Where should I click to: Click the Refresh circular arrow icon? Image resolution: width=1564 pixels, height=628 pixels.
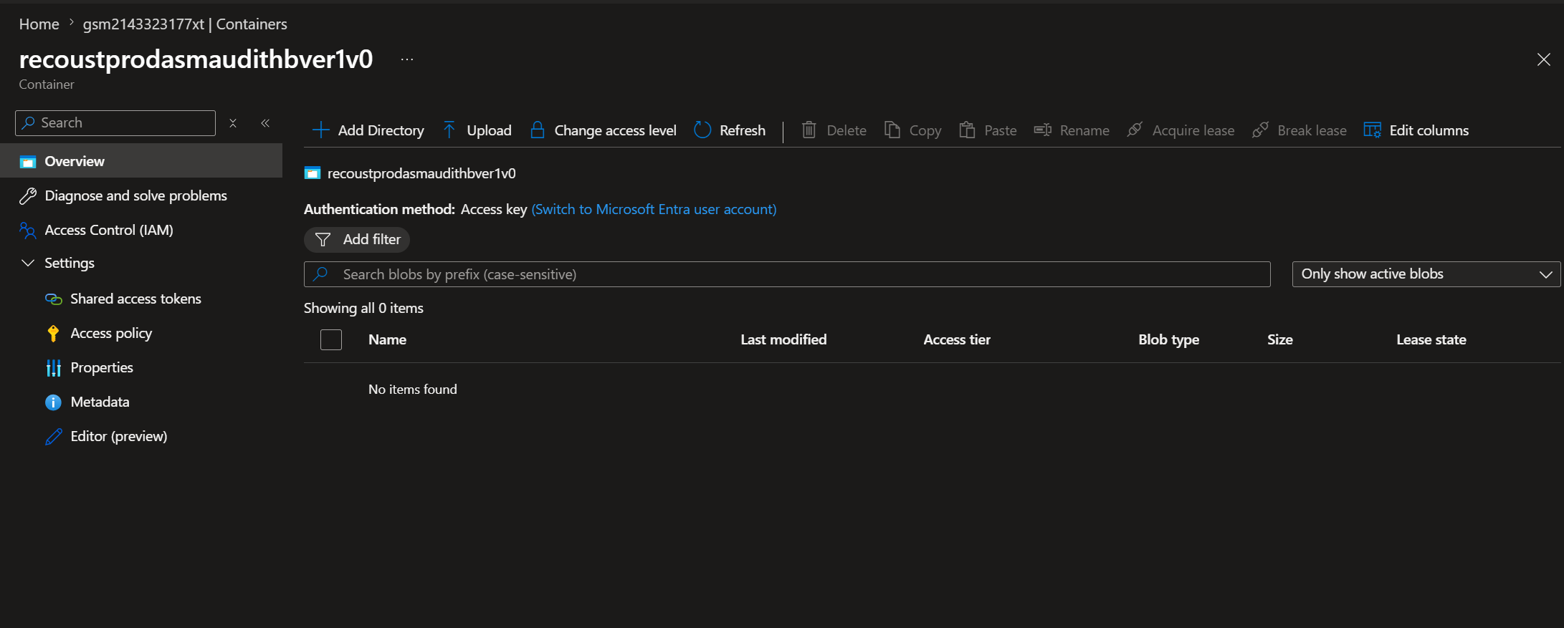702,130
